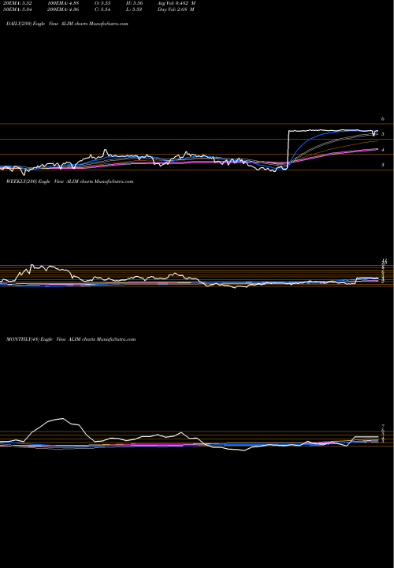Click the low price L: value
This screenshot has width=394, height=568.
tap(134, 9)
